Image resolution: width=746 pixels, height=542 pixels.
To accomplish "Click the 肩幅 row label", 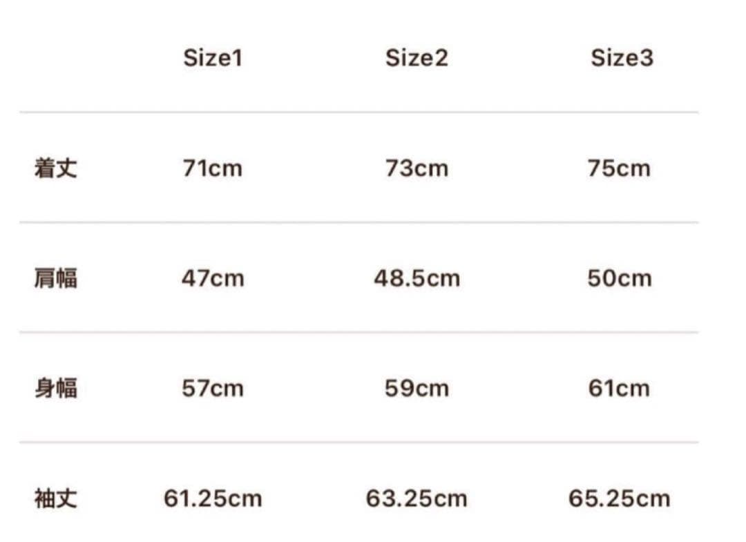I will (x=55, y=278).
